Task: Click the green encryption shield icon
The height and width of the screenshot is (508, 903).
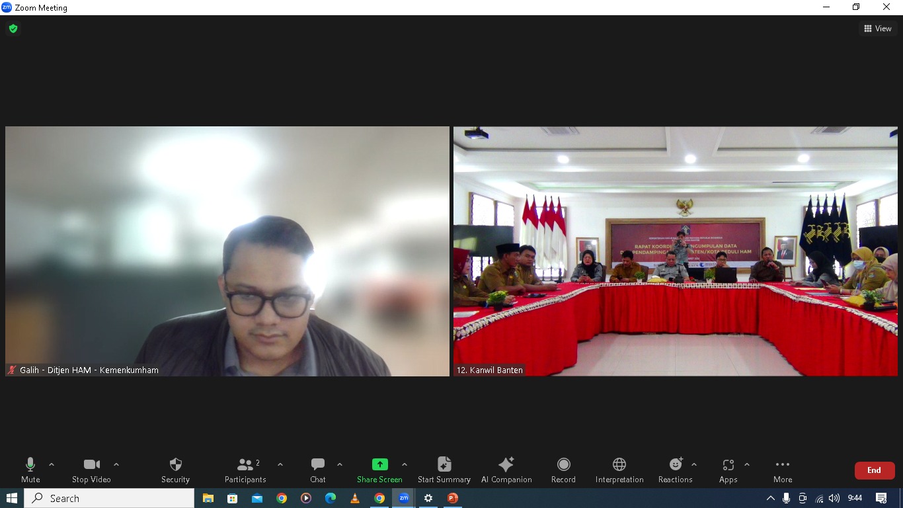Action: click(x=13, y=28)
